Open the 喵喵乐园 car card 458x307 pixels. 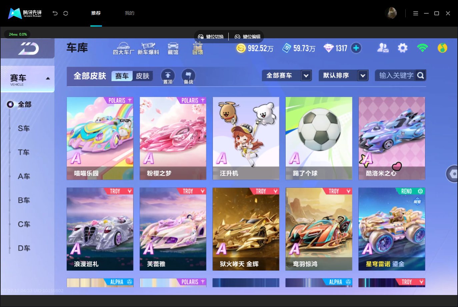tap(100, 139)
